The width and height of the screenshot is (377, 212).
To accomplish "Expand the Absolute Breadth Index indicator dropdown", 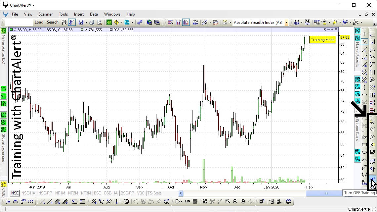I will pos(286,23).
